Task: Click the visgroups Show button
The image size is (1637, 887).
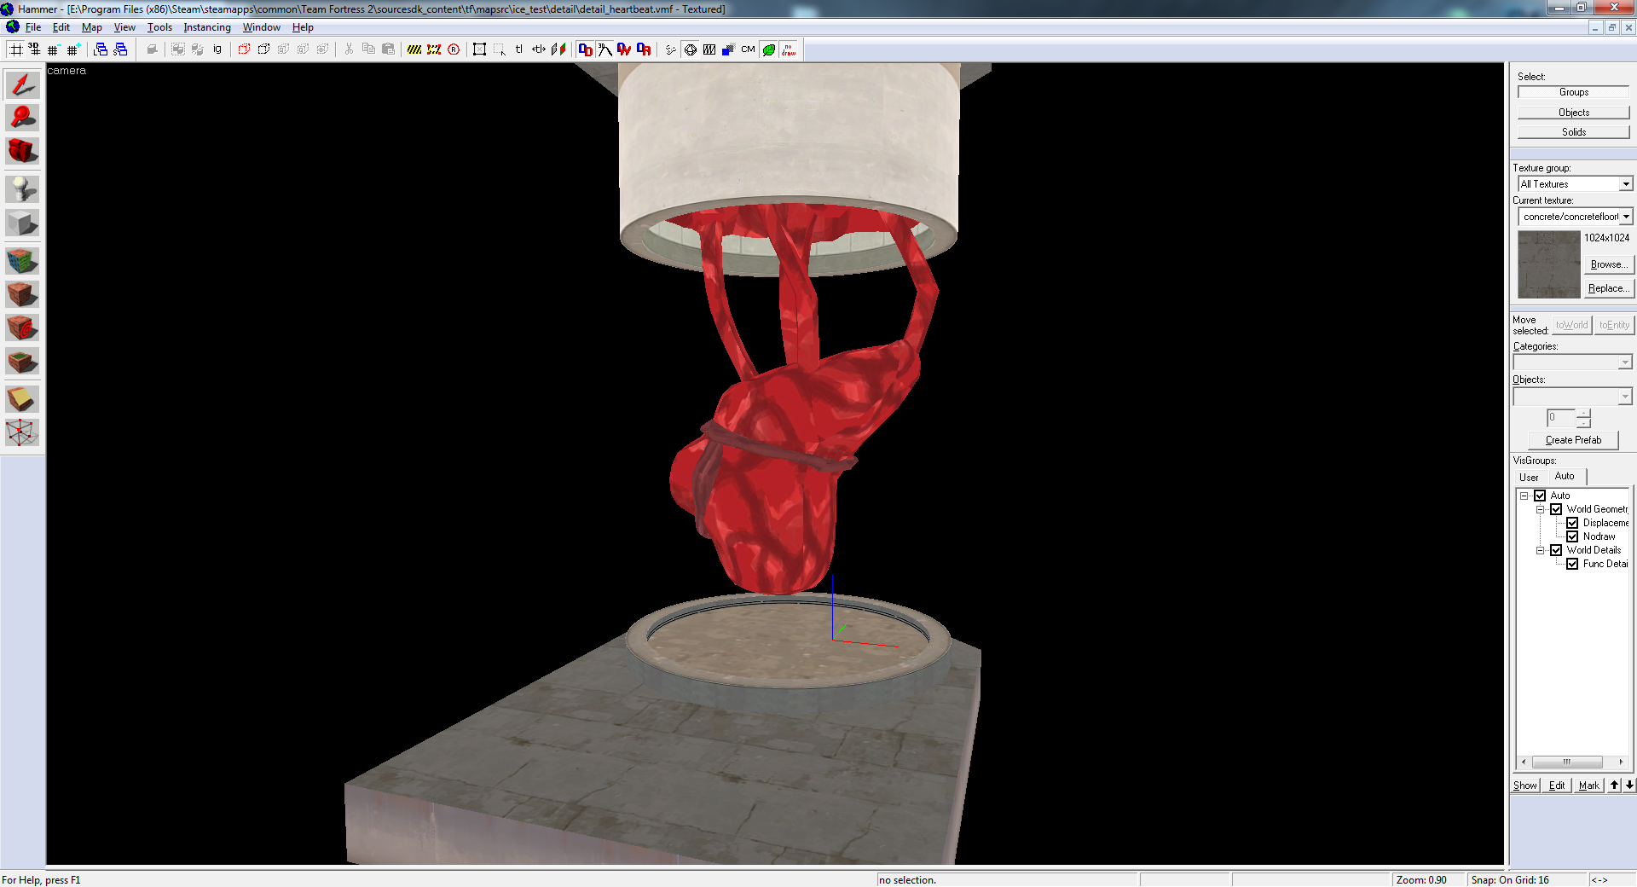Action: point(1525,786)
